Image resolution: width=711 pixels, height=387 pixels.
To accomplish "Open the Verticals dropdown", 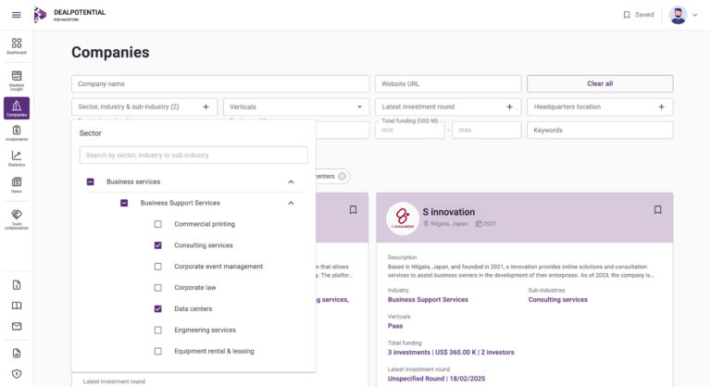I will click(295, 107).
